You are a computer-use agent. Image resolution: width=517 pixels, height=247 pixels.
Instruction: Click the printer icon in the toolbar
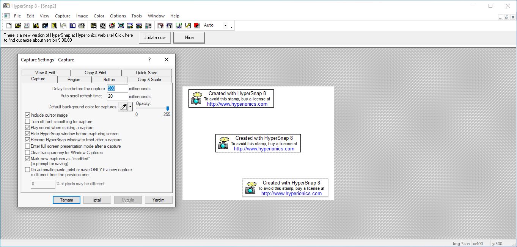click(82, 25)
